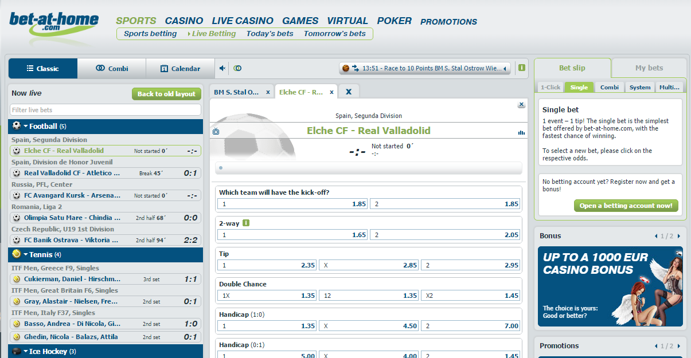Click the tennis ball icon beside Gray, Alastair
The height and width of the screenshot is (358, 691).
17,301
